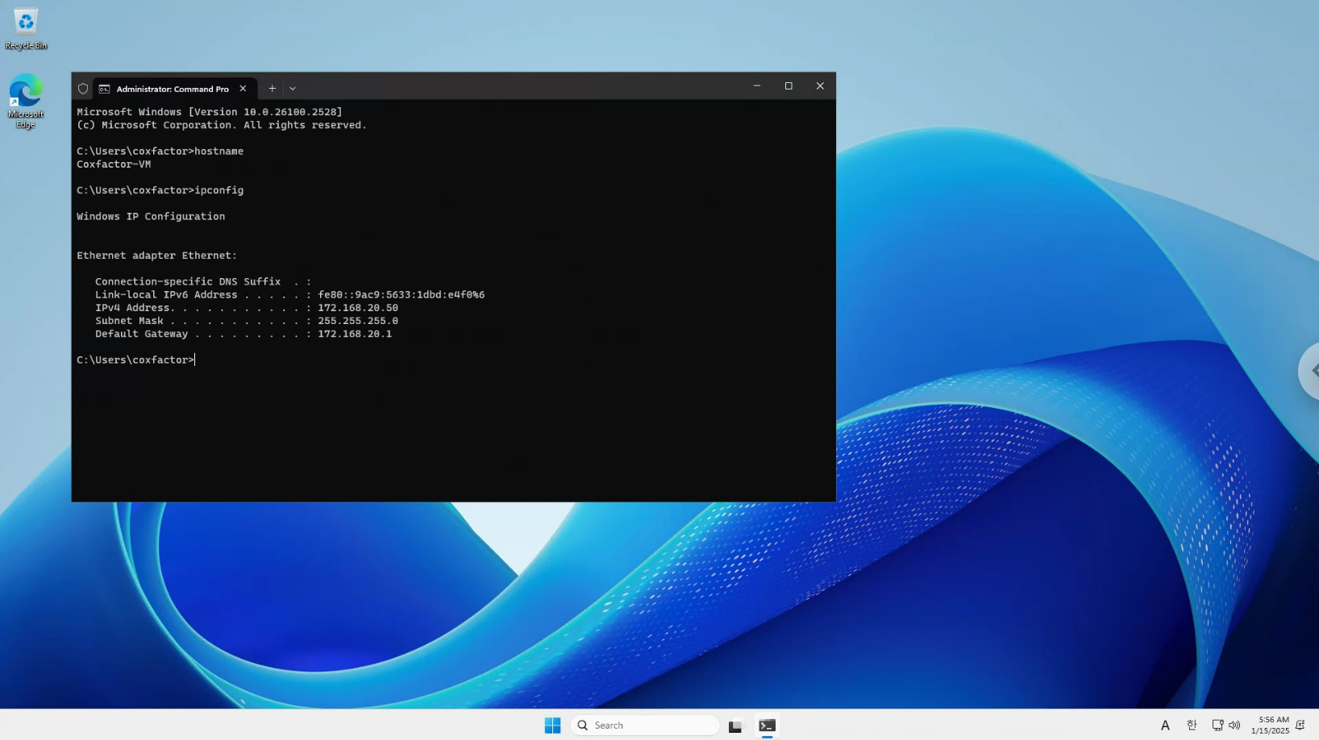
Task: Toggle the Korean IME indicator in tray
Action: [x=1192, y=725]
